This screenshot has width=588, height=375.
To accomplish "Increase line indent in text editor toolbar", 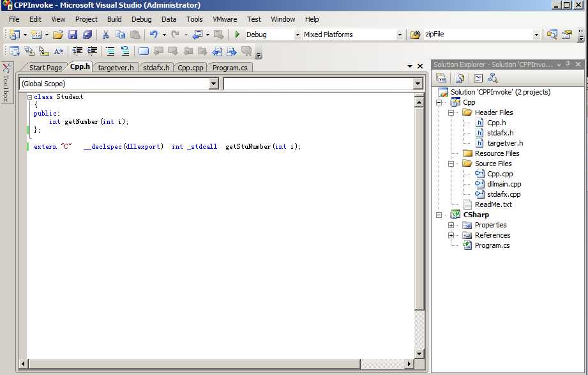I will (92, 51).
